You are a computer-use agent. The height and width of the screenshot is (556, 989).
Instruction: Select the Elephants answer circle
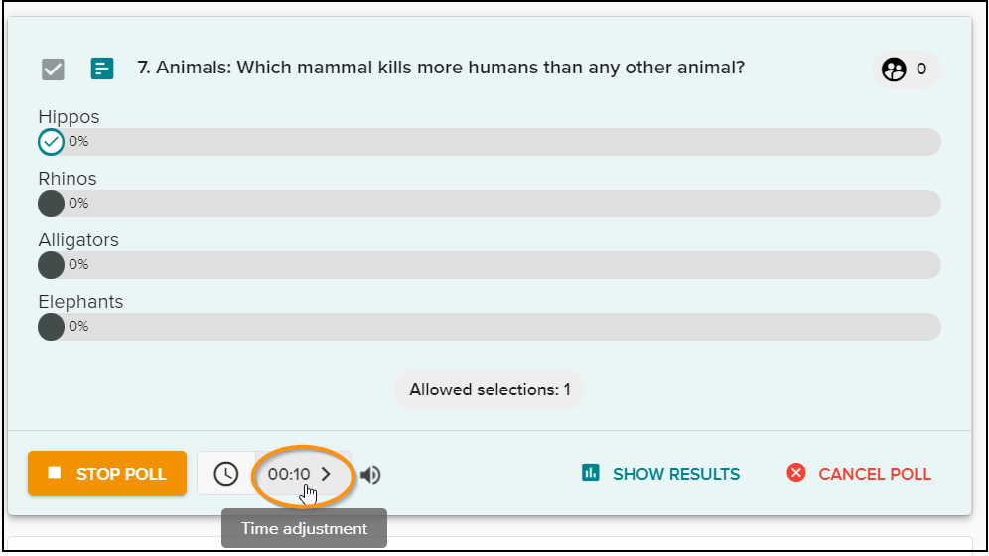(51, 327)
